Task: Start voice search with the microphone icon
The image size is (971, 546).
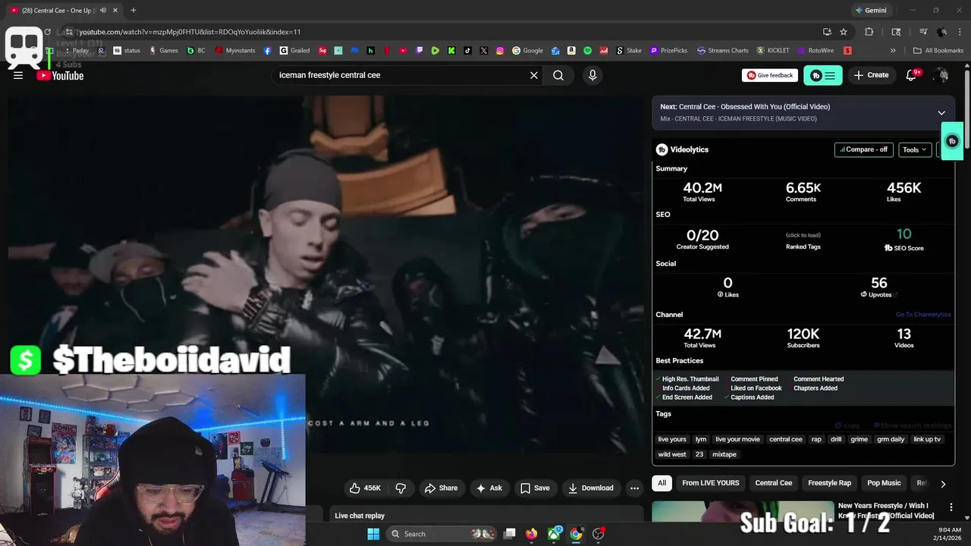Action: [x=592, y=75]
